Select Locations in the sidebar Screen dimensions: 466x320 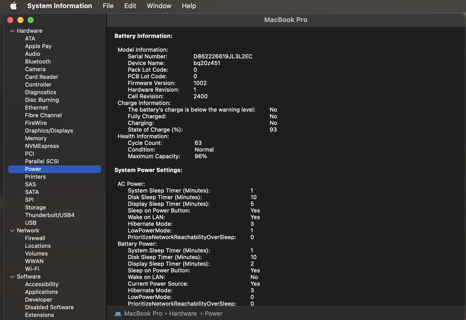(38, 246)
